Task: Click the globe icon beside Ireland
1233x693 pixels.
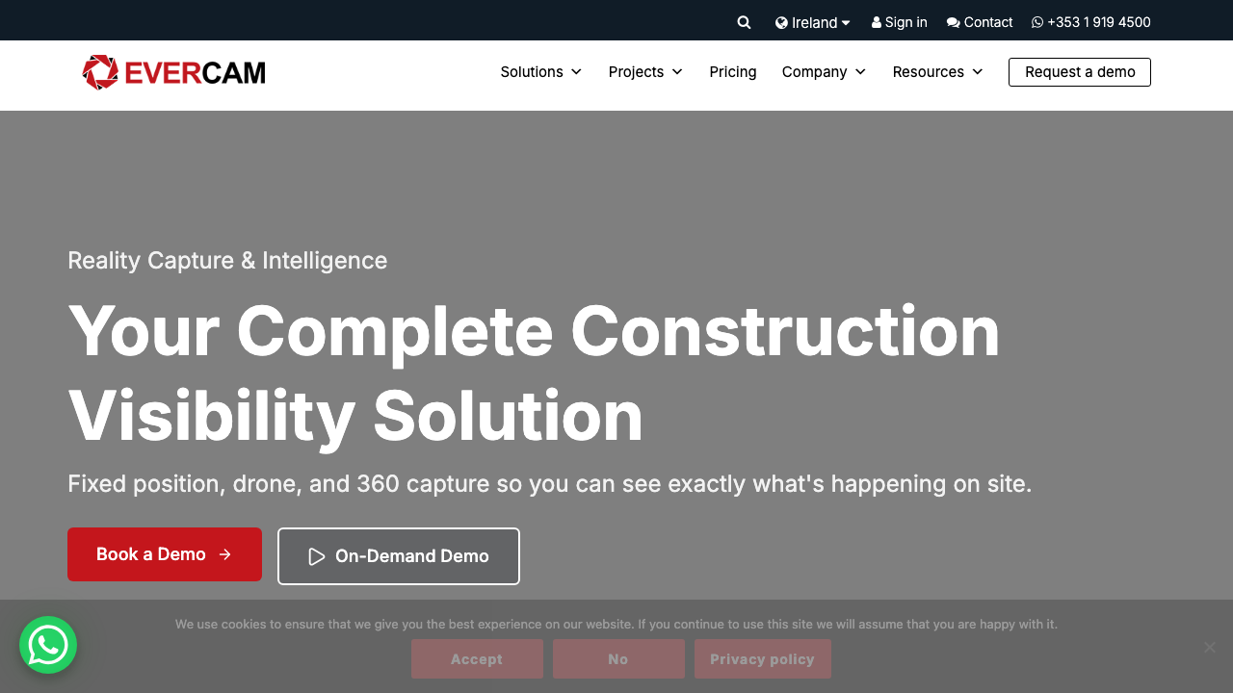Action: [x=781, y=22]
